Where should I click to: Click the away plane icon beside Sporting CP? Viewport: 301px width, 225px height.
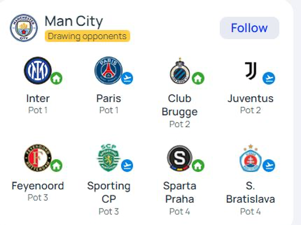point(127,166)
